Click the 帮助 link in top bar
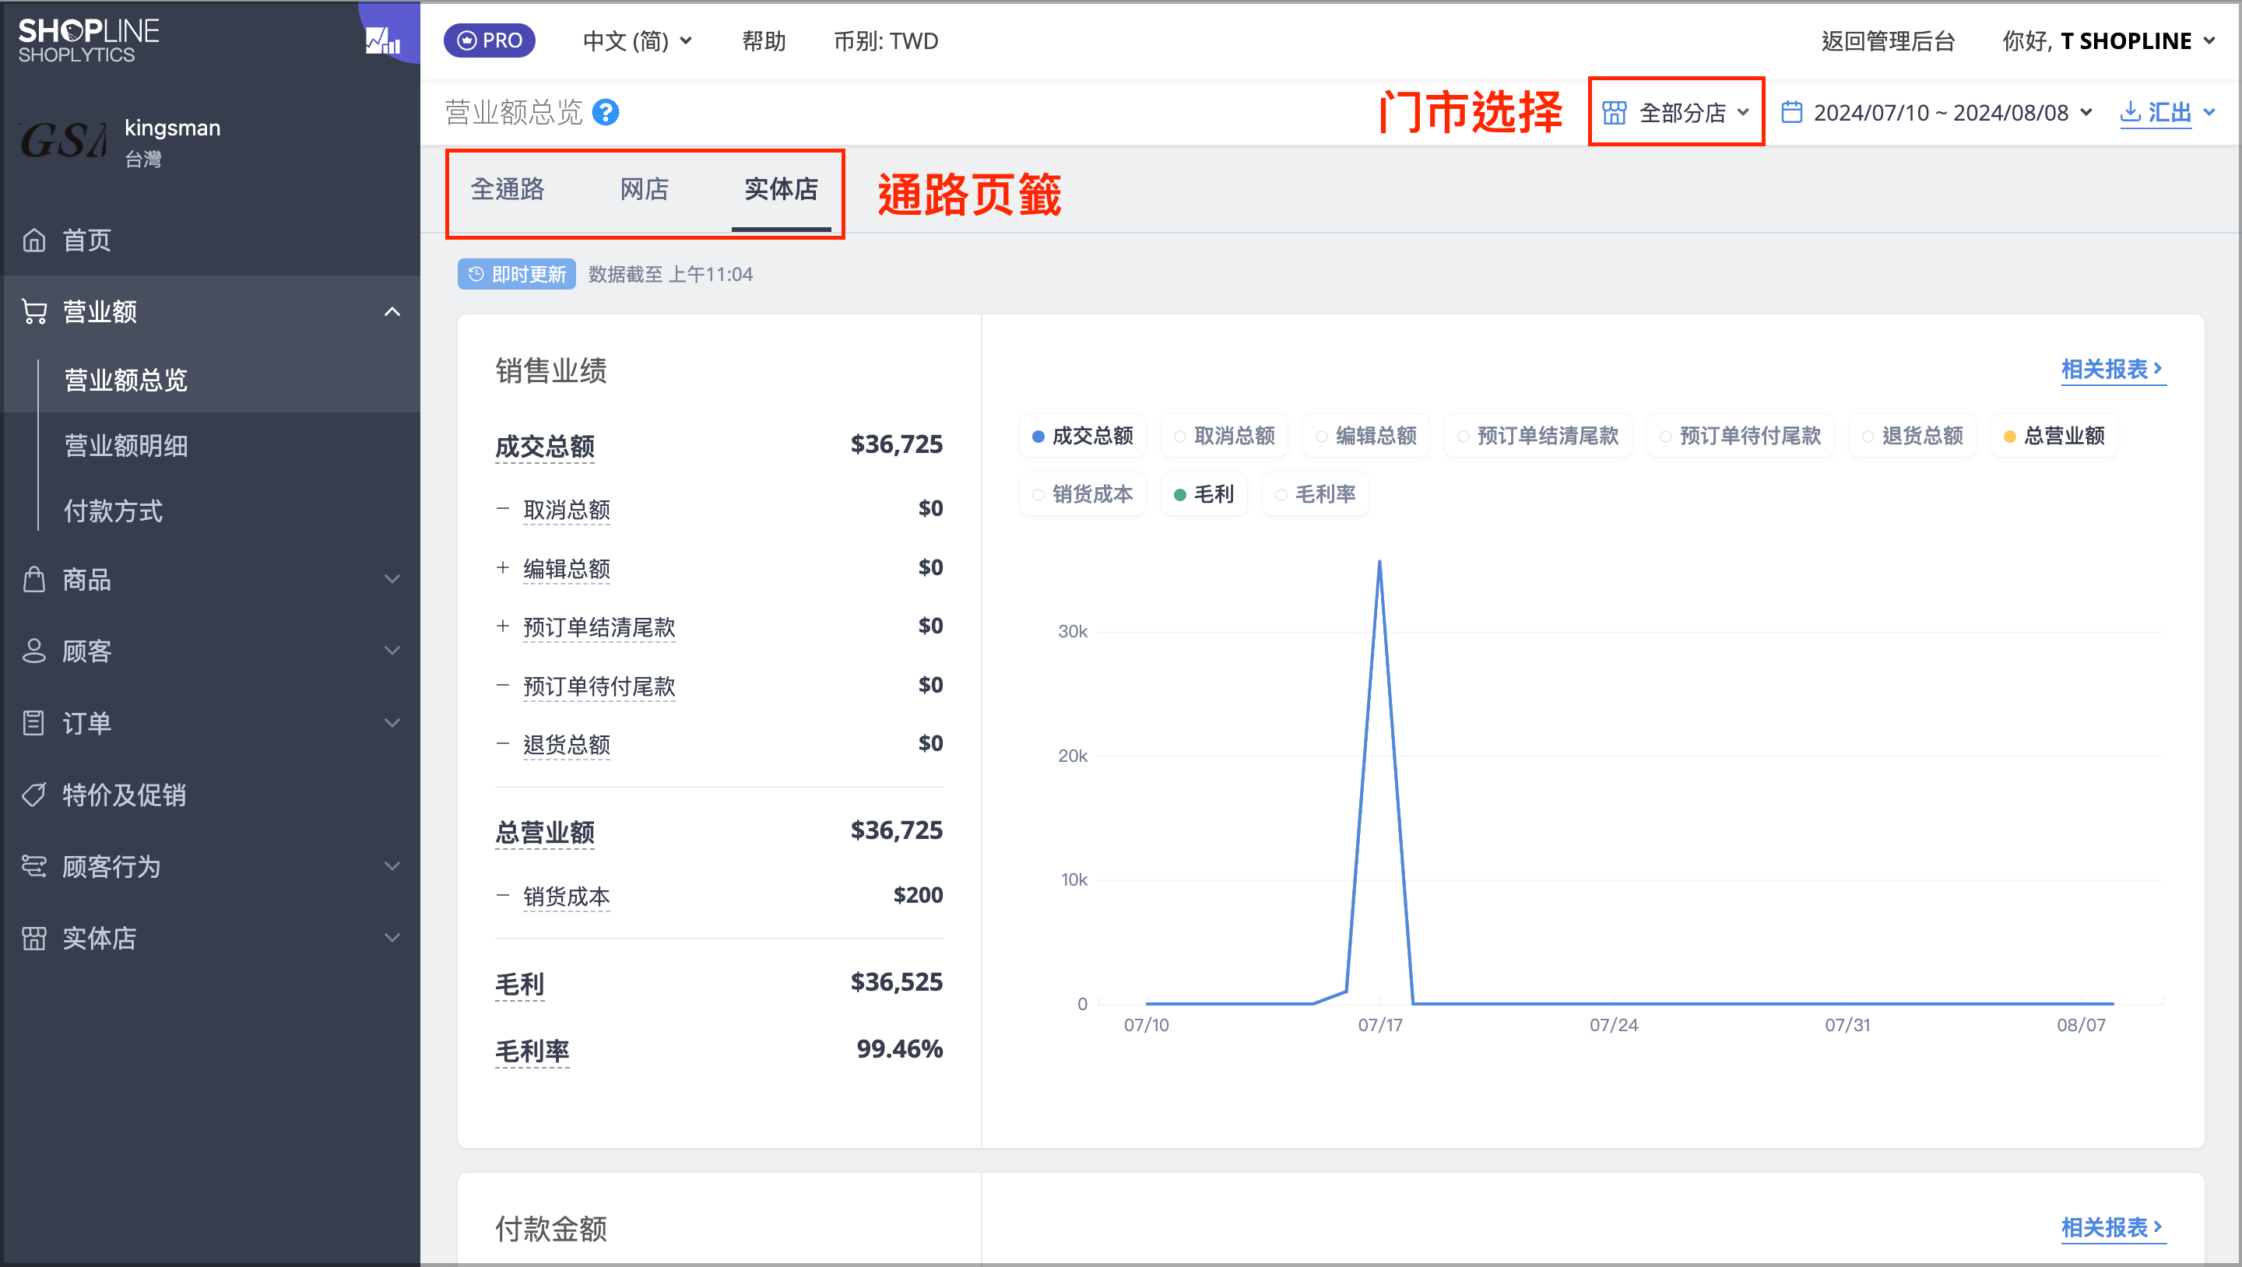Viewport: 2242px width, 1267px height. coord(763,41)
